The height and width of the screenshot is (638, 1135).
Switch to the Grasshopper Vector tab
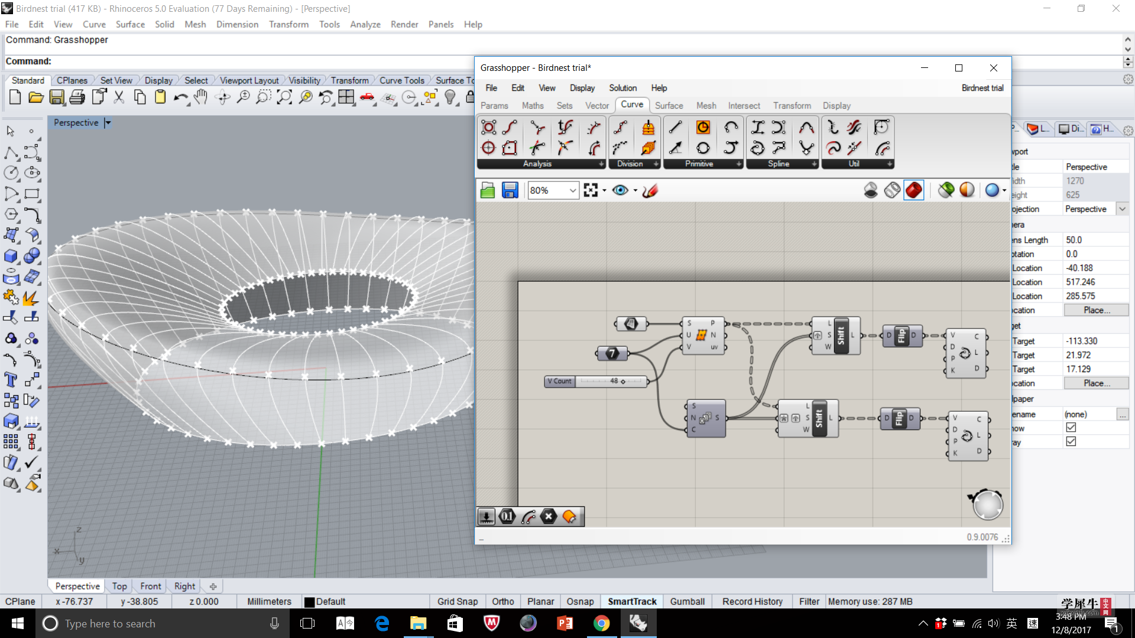click(597, 106)
